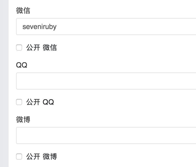Place cursor on the seveniruby text
Image resolution: width=196 pixels, height=167 pixels.
40,27
